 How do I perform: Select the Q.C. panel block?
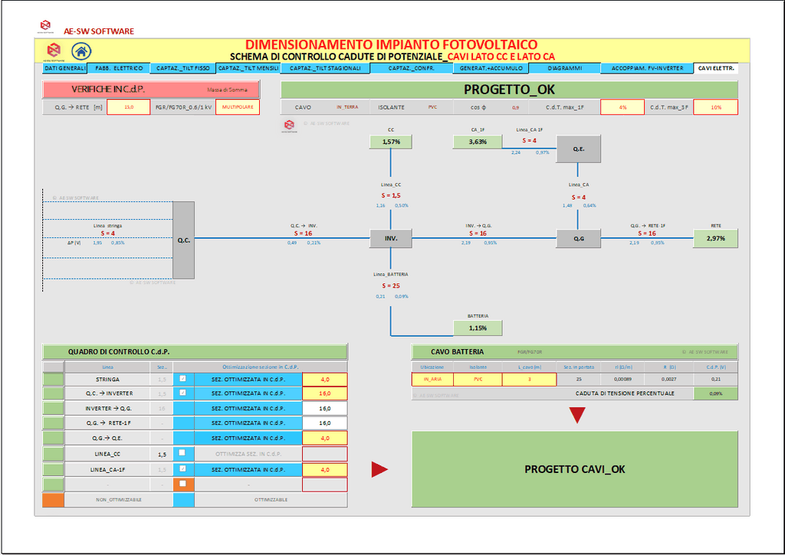click(184, 240)
